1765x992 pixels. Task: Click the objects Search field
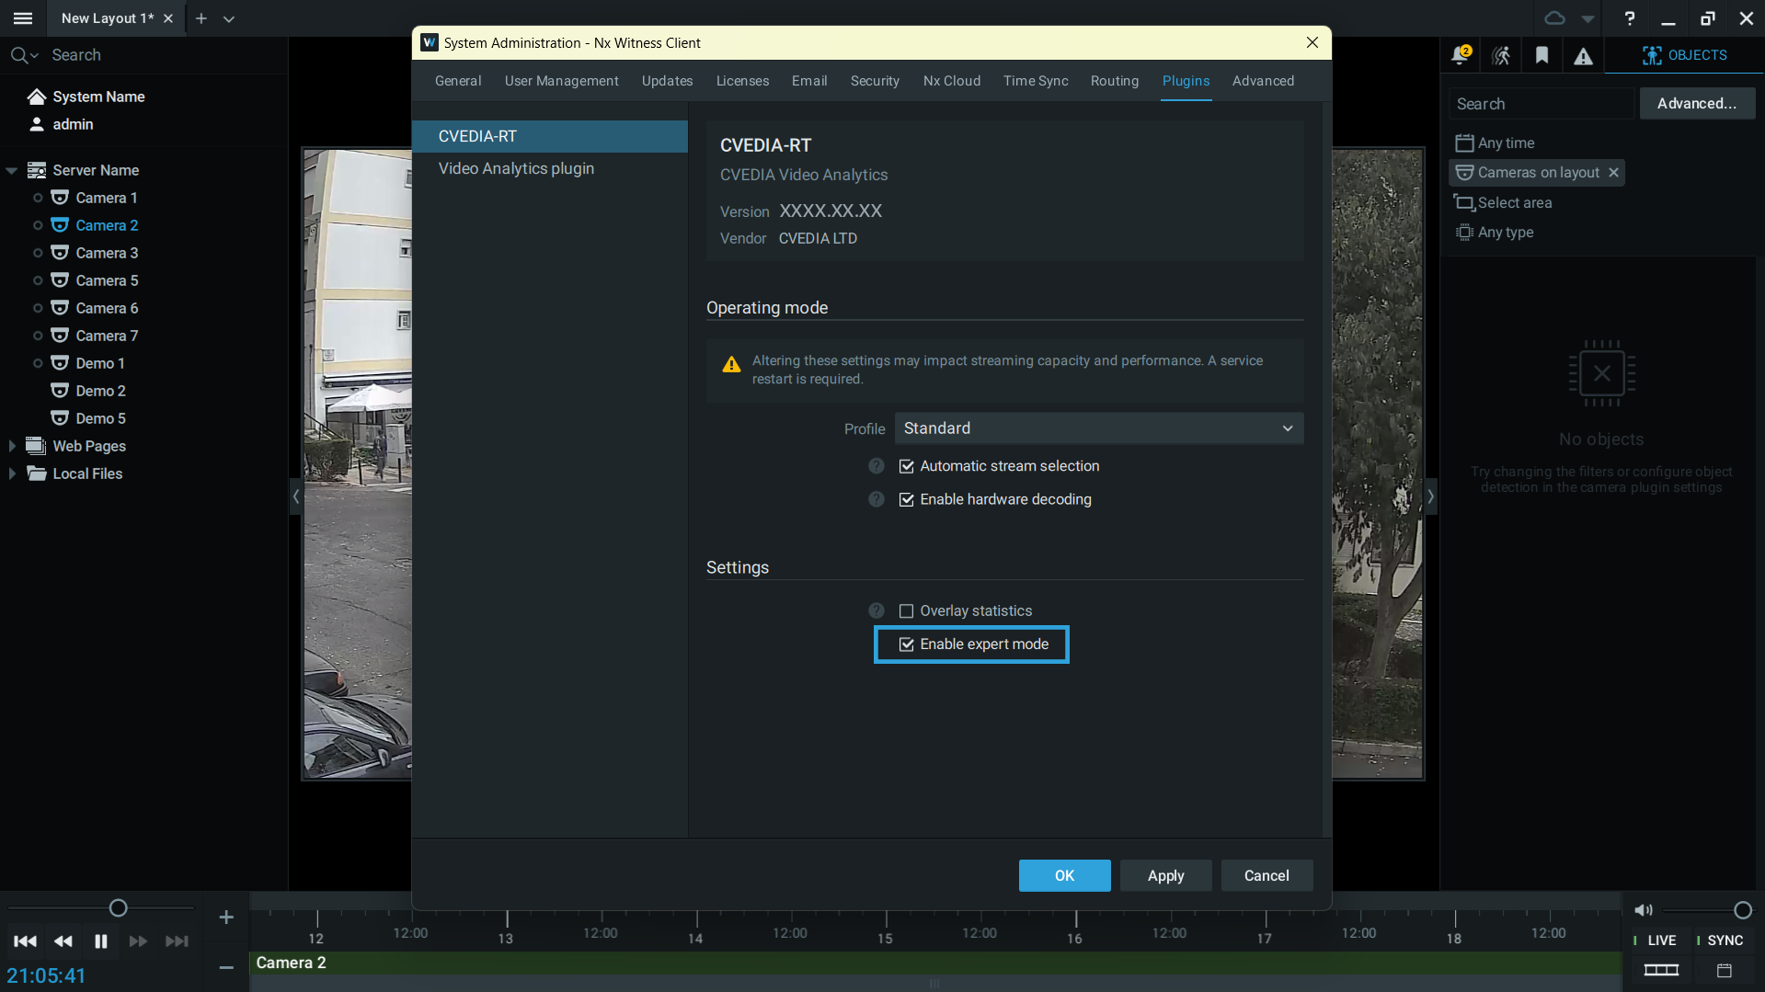coord(1542,104)
